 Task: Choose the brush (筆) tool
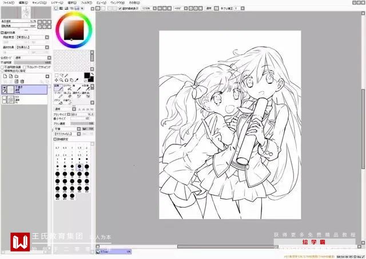tap(77, 87)
